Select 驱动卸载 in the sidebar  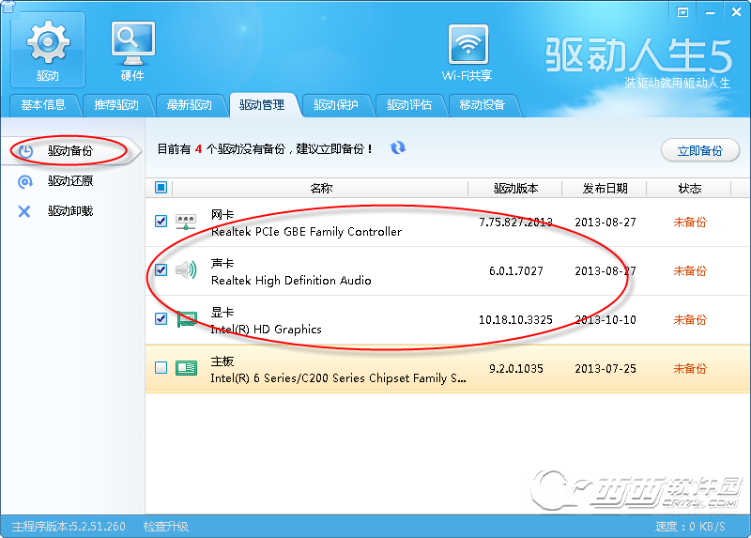70,211
